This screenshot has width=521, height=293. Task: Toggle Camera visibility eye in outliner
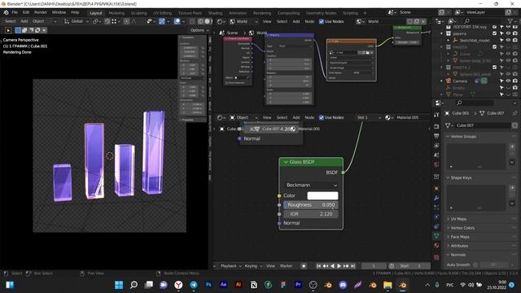508,81
